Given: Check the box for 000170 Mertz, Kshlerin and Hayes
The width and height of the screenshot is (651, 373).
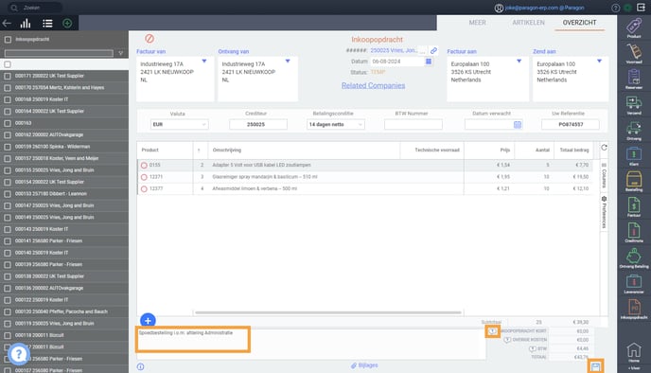Looking at the screenshot, I should [x=8, y=88].
